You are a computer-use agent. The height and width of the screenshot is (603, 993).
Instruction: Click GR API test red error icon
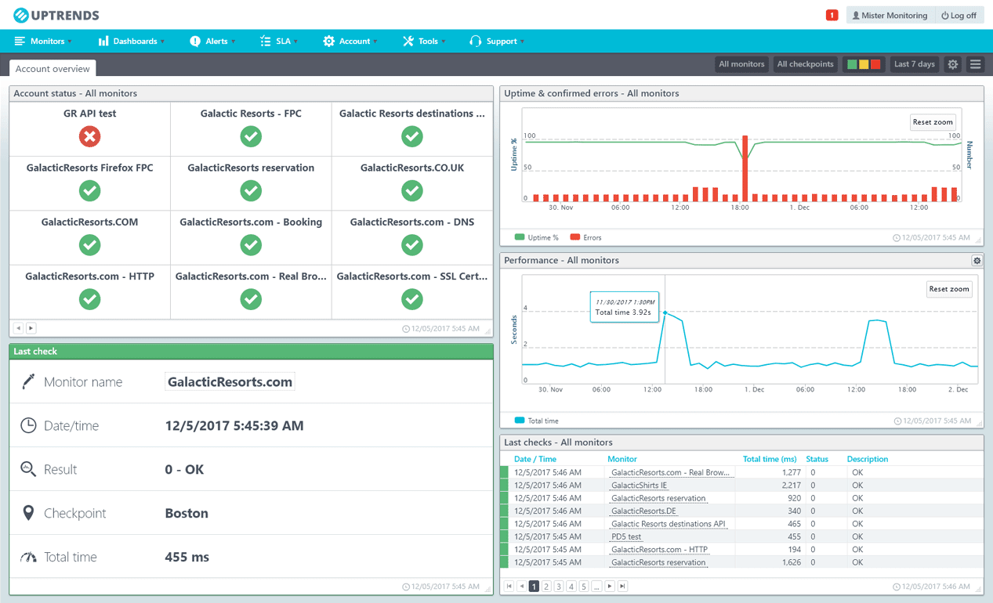click(90, 136)
